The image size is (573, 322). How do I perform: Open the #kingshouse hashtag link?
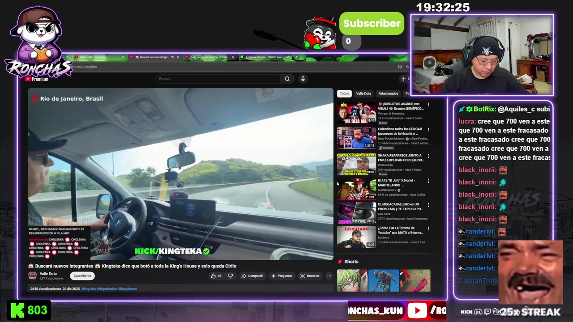(127, 289)
